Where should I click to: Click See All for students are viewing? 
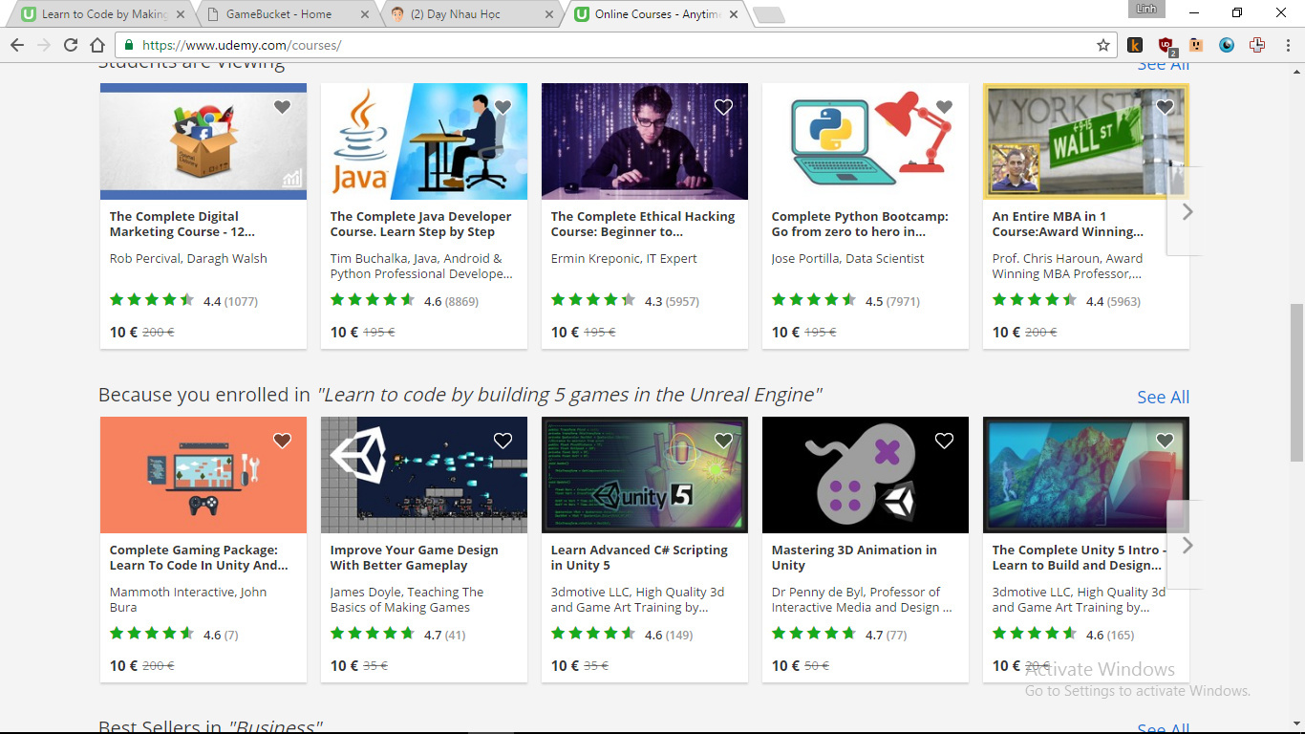[1163, 65]
